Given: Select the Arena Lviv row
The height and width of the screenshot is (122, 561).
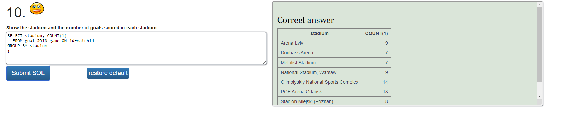Looking at the screenshot, I should click(334, 43).
